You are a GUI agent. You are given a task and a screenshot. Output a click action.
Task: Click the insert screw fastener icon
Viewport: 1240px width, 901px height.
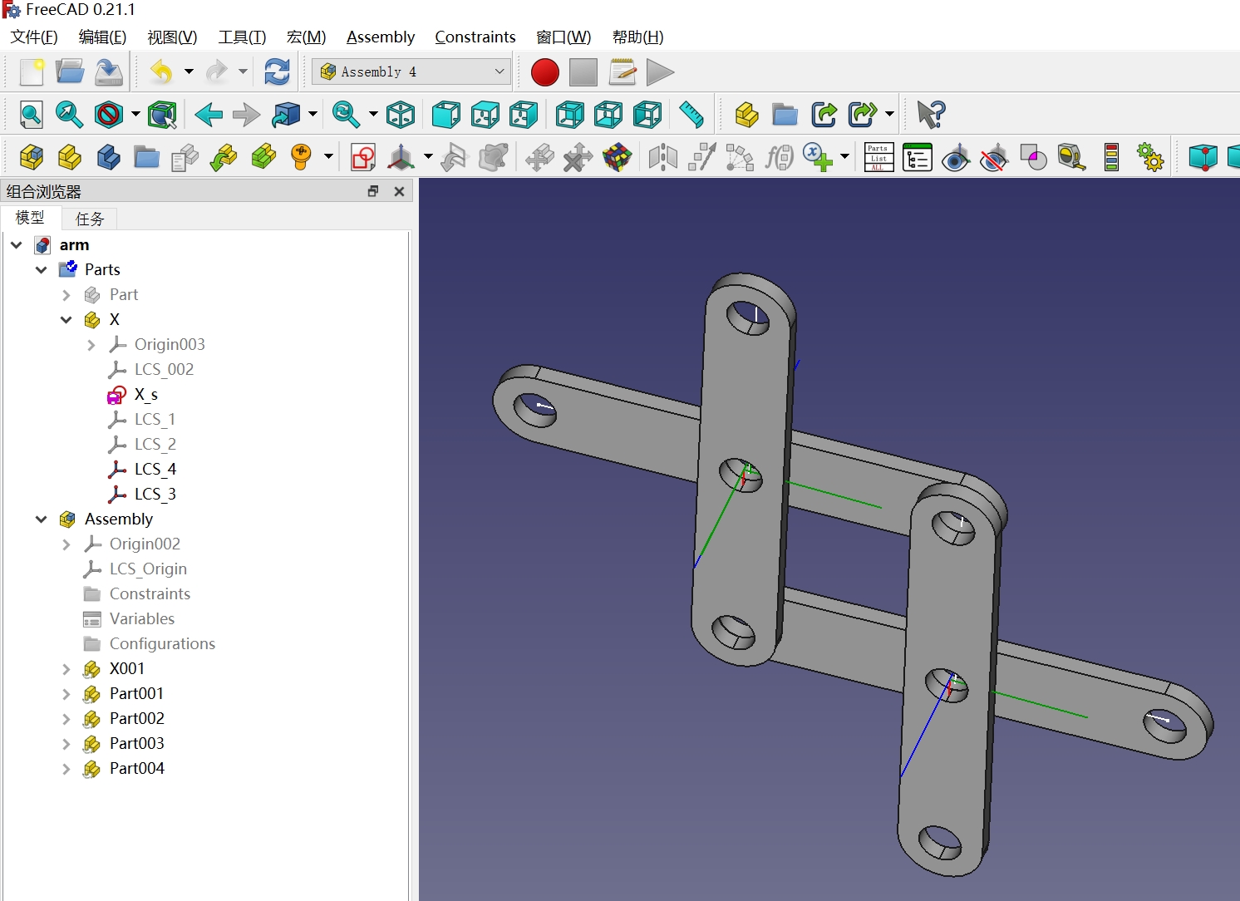[x=301, y=157]
